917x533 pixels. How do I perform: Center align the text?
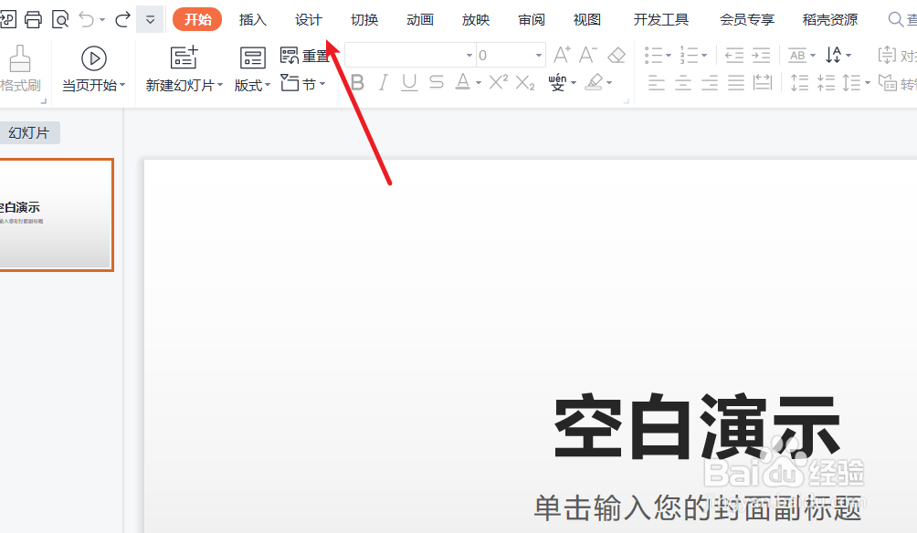(x=683, y=83)
